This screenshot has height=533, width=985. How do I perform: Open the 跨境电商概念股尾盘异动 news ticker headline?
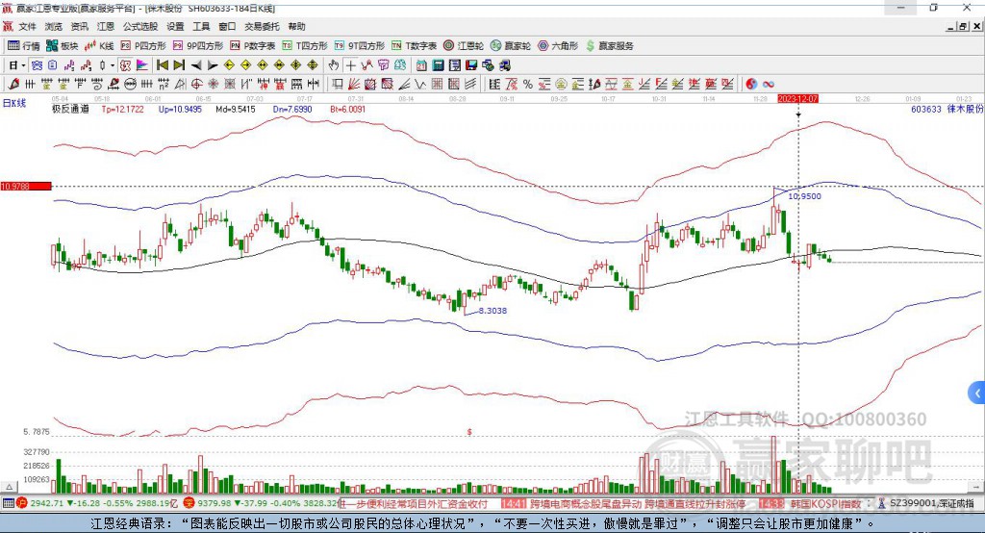coord(586,503)
